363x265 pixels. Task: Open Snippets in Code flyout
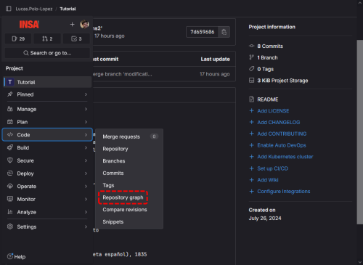coord(129,221)
